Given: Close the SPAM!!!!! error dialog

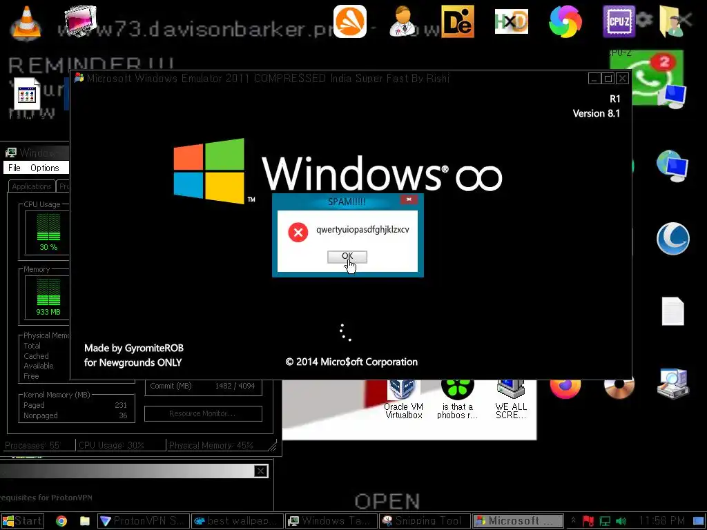Looking at the screenshot, I should [409, 199].
